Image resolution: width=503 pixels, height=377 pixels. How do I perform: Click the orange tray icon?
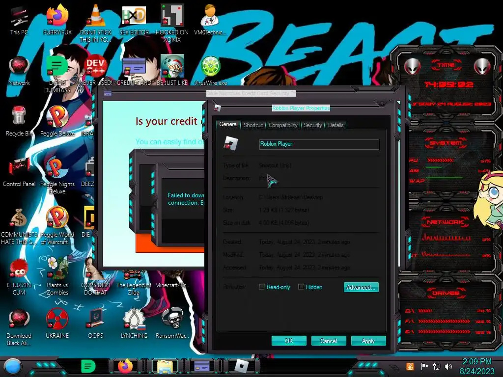tap(410, 366)
